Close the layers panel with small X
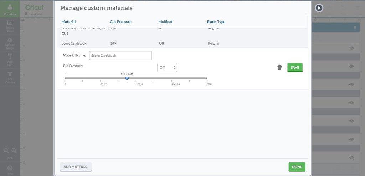 click(355, 27)
